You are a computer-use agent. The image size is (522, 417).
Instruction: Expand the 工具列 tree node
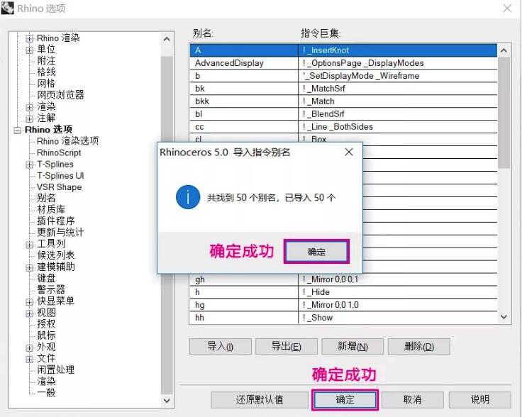coord(29,245)
